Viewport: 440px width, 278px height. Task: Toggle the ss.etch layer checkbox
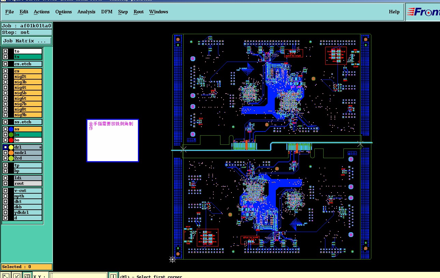(x=5, y=122)
